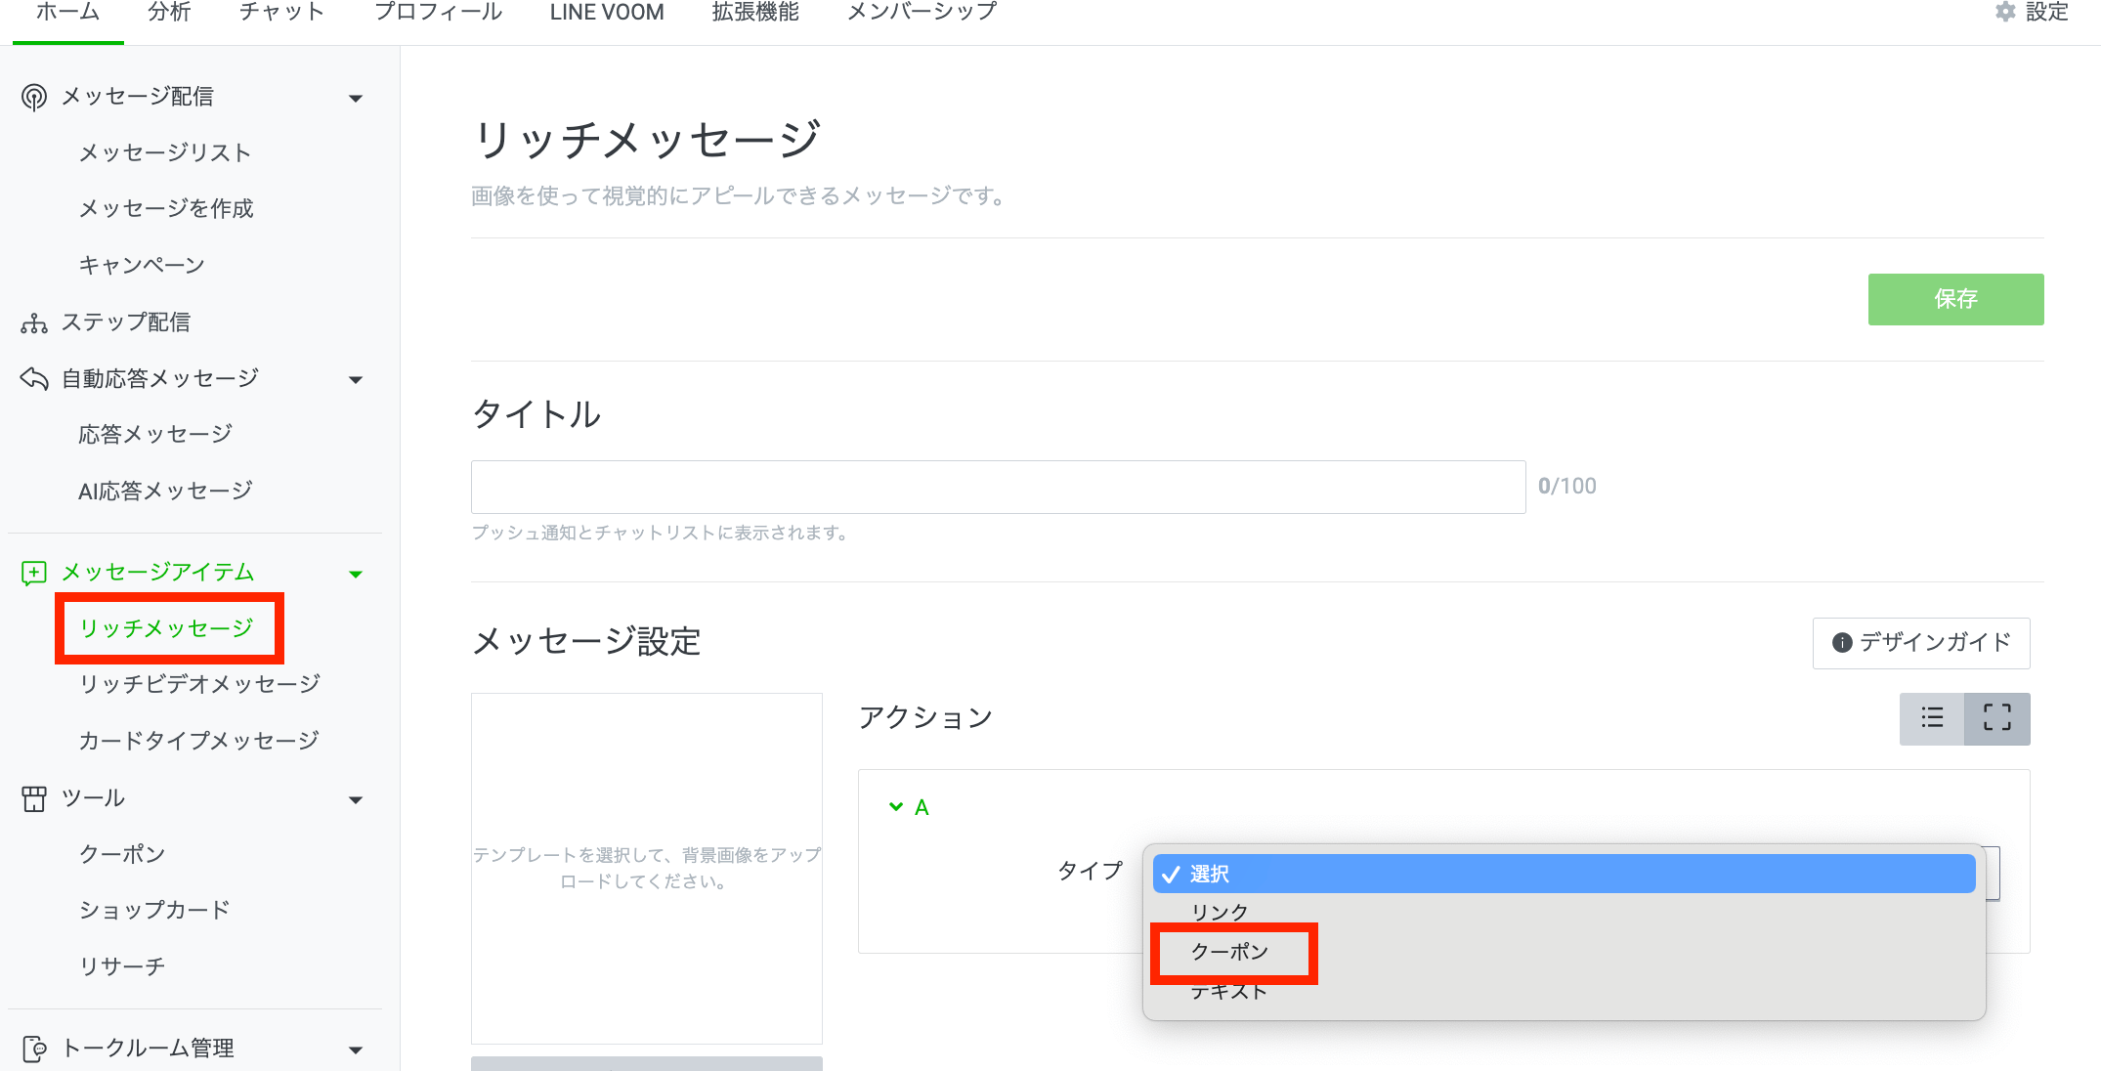The height and width of the screenshot is (1071, 2101).
Task: Click the message item plus-bubble icon
Action: [x=34, y=573]
